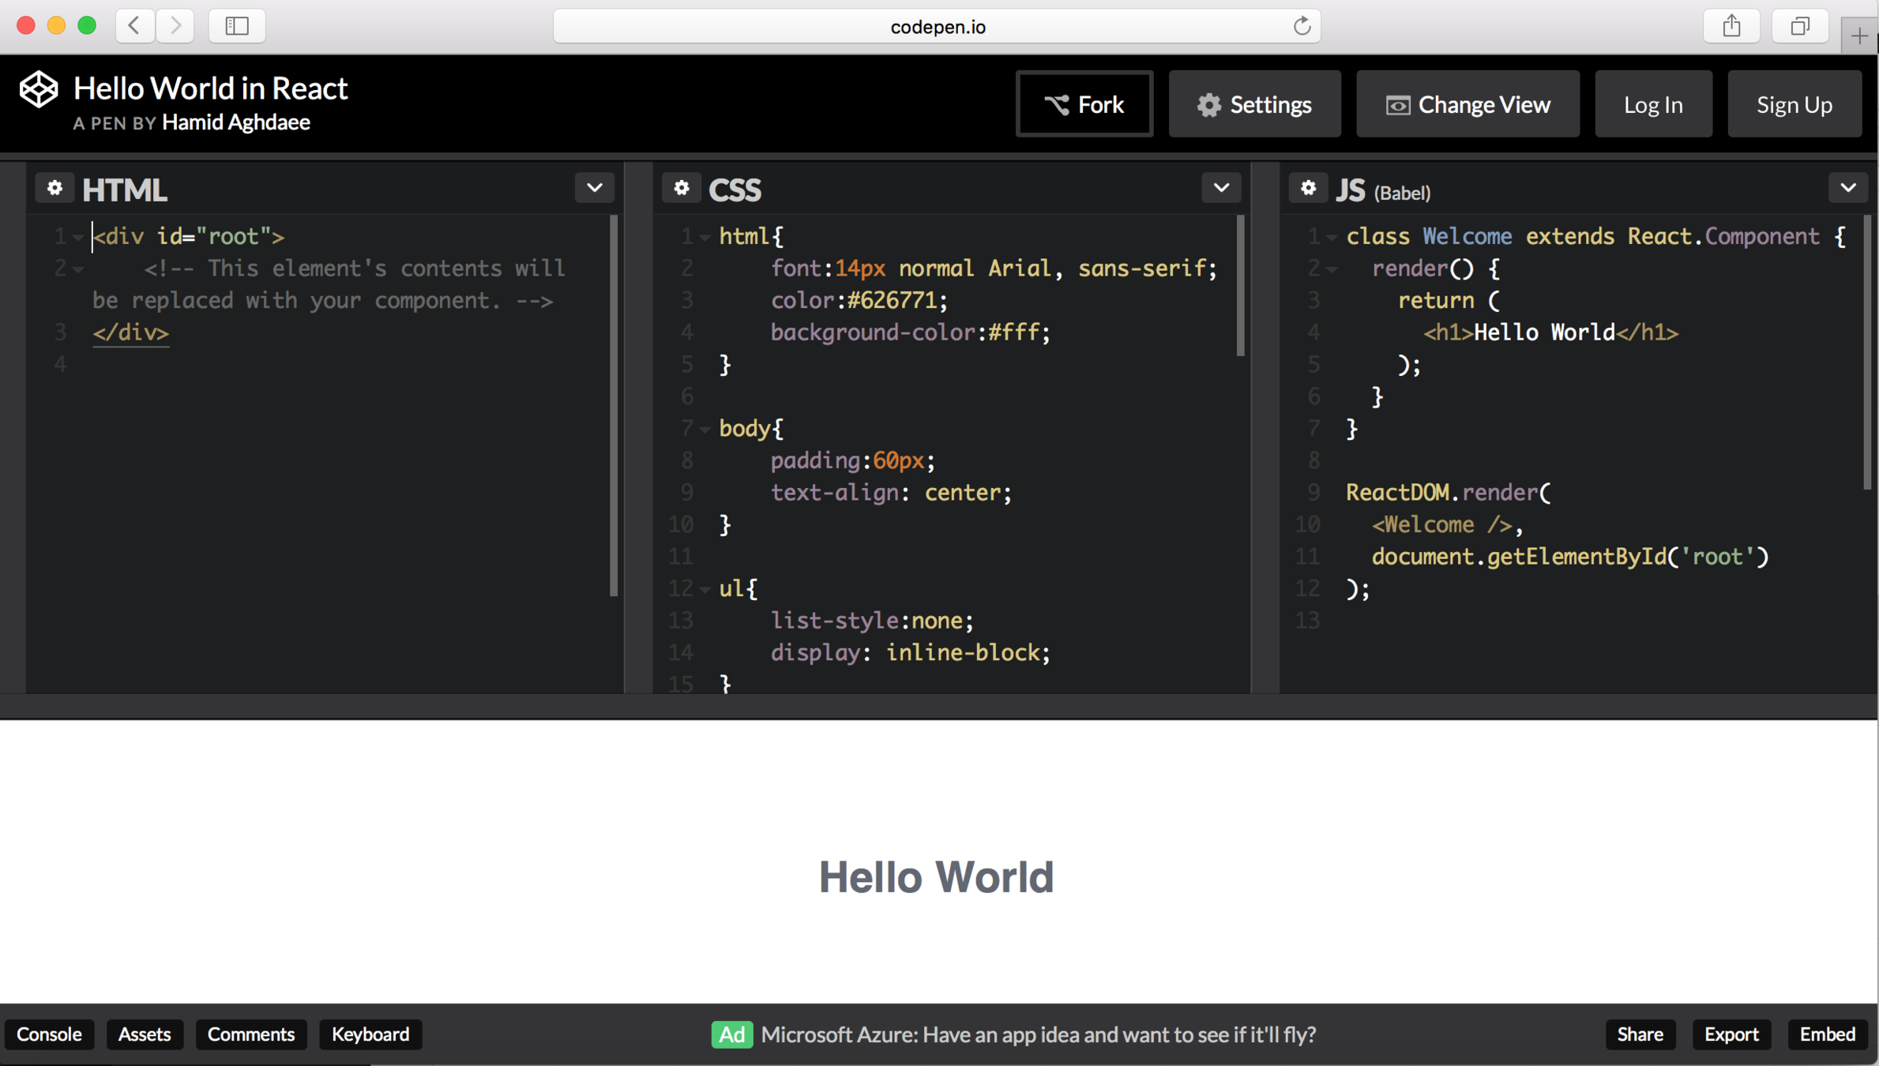This screenshot has width=1879, height=1066.
Task: Show all tabs overview icon
Action: coord(1799,26)
